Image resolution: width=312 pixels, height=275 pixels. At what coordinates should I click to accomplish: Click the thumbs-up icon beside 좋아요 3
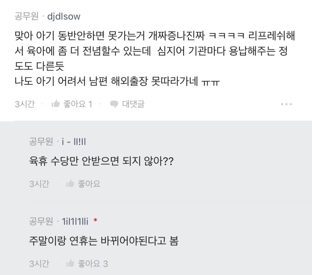[70, 264]
